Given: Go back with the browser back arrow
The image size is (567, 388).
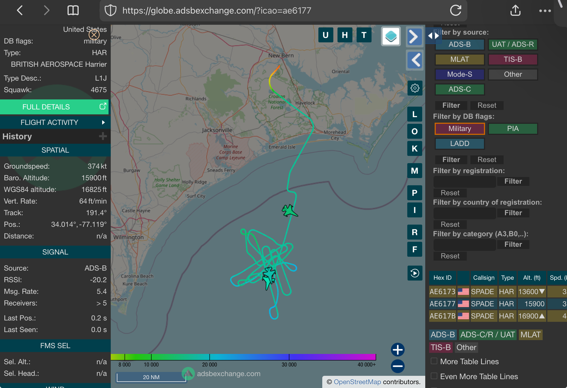Looking at the screenshot, I should 20,11.
